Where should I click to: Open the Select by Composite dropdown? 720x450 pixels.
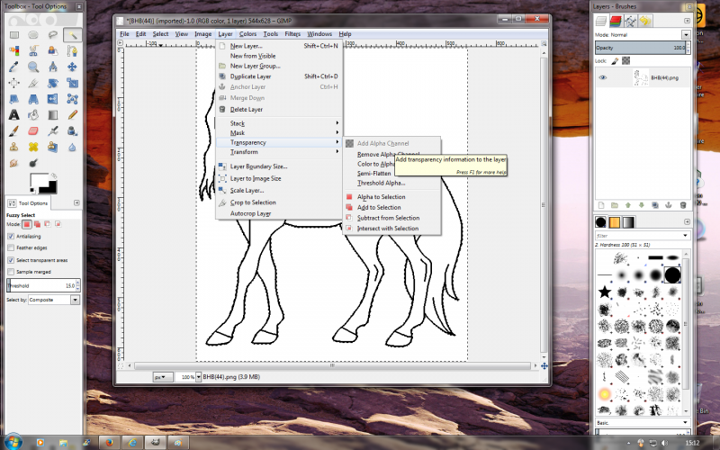click(54, 300)
